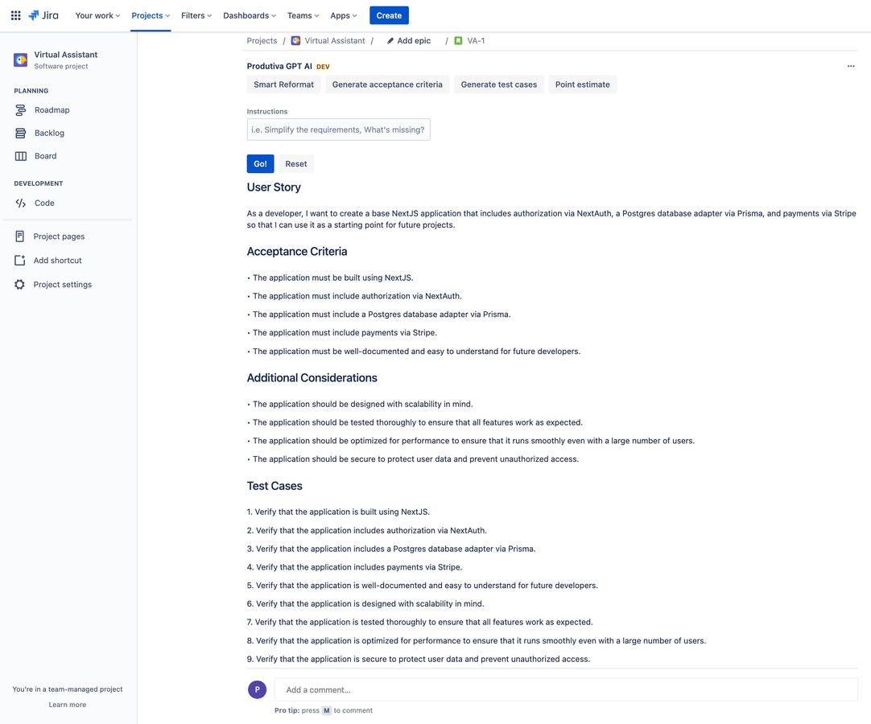Click the DEV badge next to Produtiva GPT AI

coord(323,67)
